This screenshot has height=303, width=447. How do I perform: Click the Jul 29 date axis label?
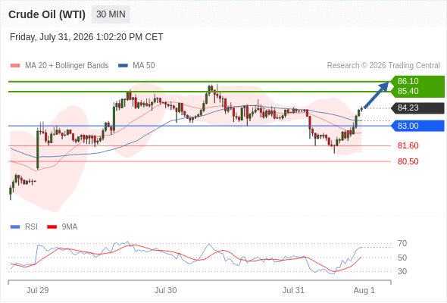38,290
